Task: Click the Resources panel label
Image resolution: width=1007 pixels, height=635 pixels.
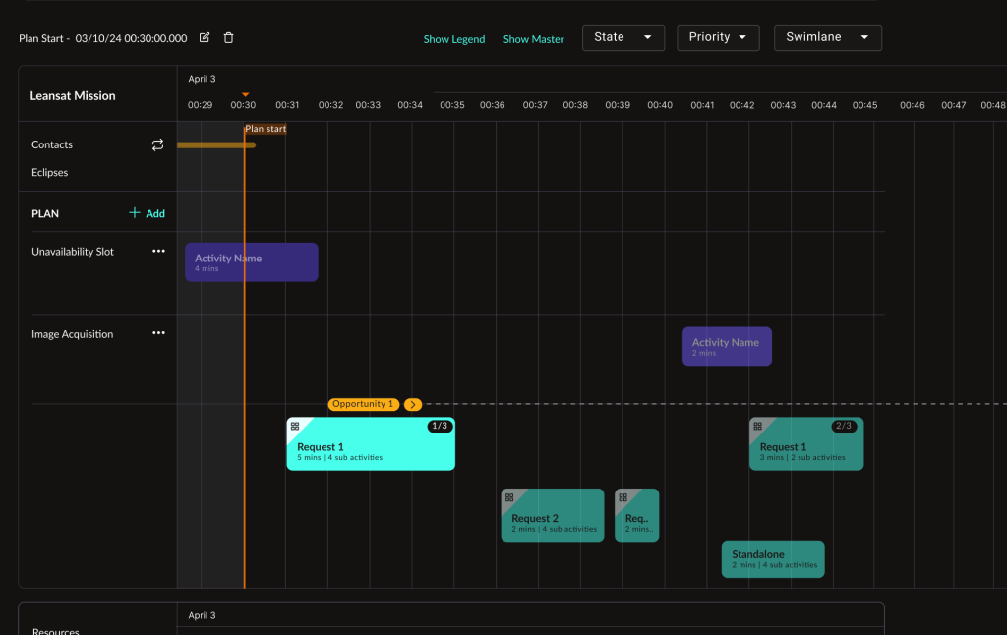Action: (56, 630)
